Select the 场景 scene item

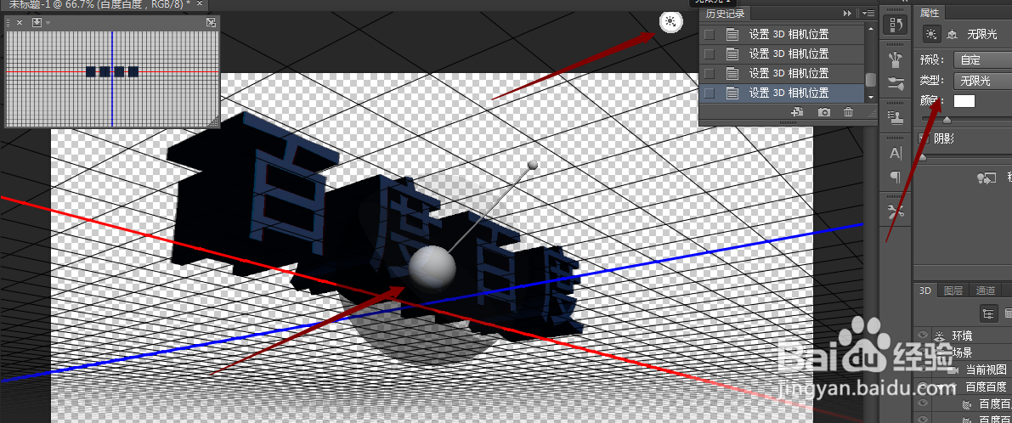click(962, 352)
